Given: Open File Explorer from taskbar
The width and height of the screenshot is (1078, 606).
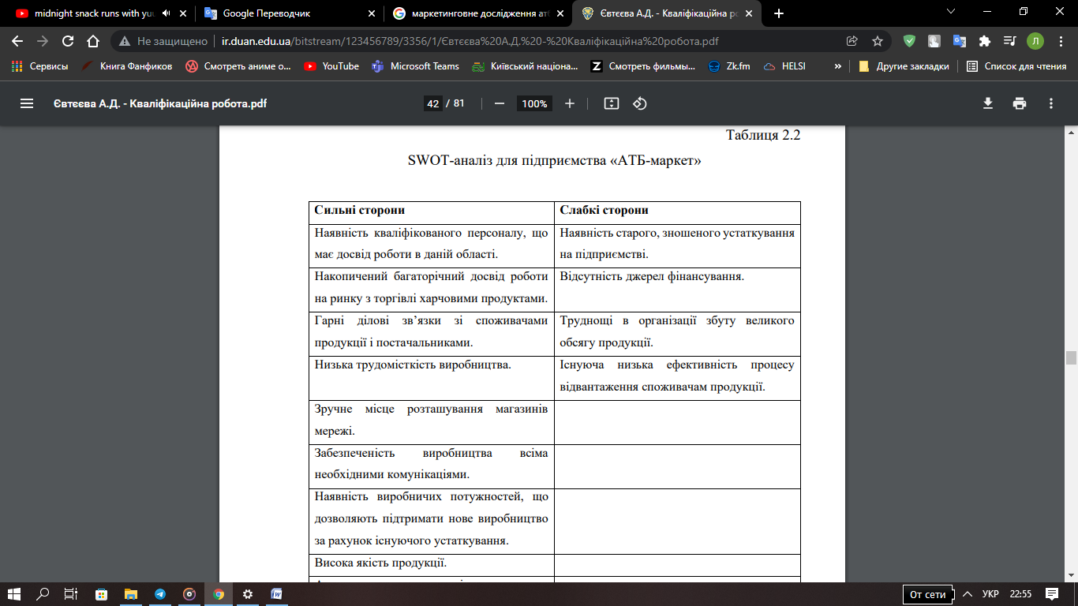Looking at the screenshot, I should tap(130, 594).
